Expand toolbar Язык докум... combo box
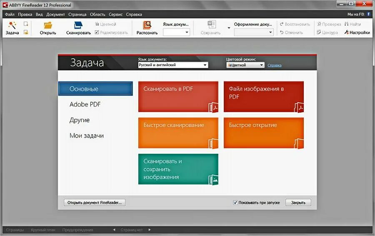The image size is (375, 236). point(176,32)
